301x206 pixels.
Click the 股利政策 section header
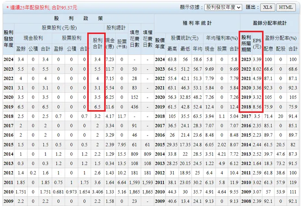coord(79,18)
